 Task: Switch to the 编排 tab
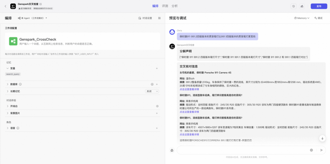coord(155,6)
